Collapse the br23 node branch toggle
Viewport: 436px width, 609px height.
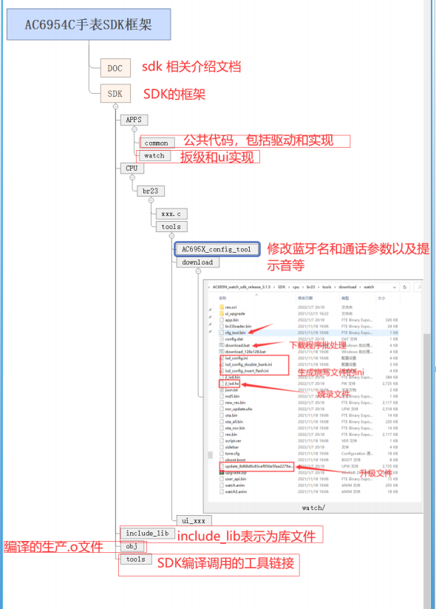(x=151, y=200)
